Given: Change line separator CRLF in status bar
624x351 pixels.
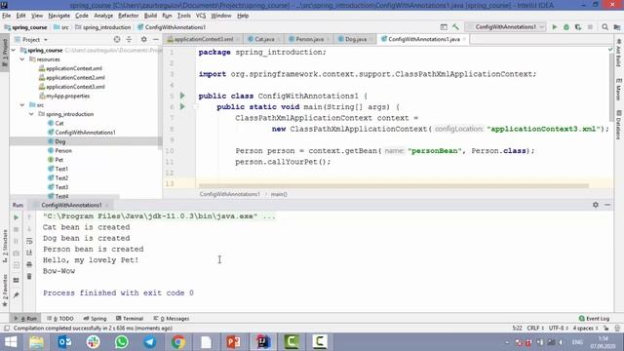Looking at the screenshot, I should [x=535, y=329].
